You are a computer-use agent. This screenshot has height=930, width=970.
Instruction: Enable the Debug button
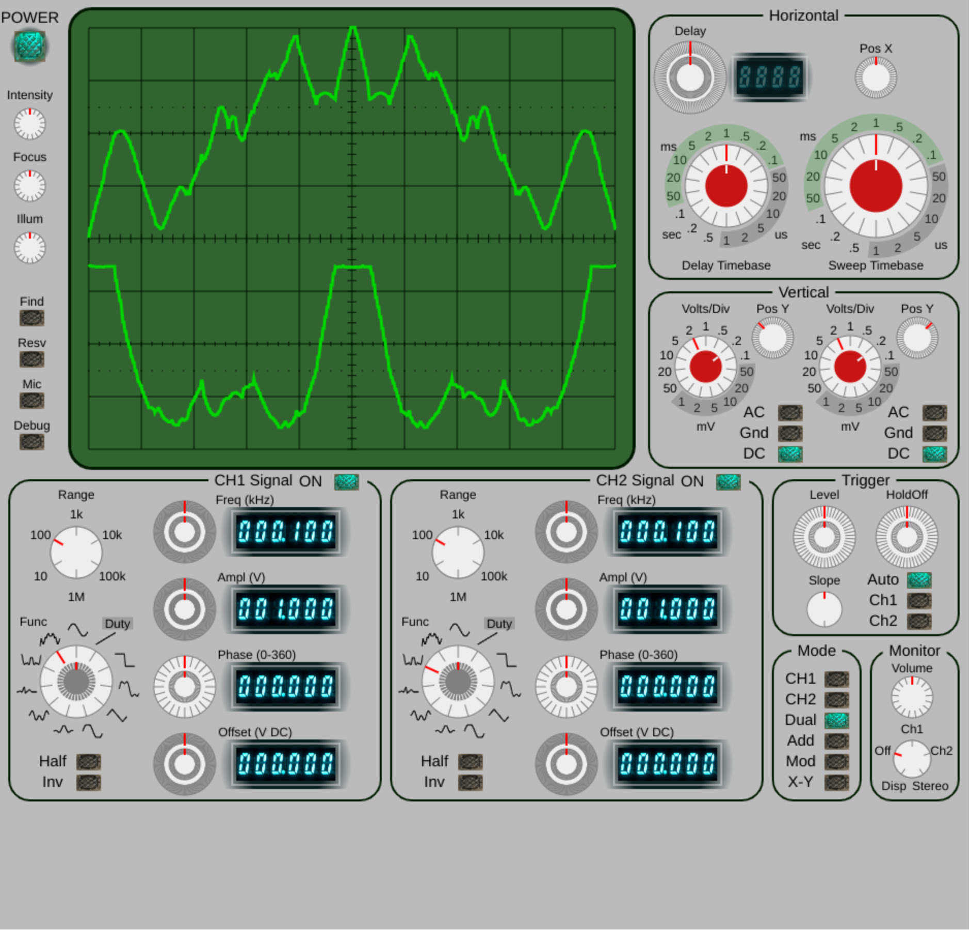[32, 442]
